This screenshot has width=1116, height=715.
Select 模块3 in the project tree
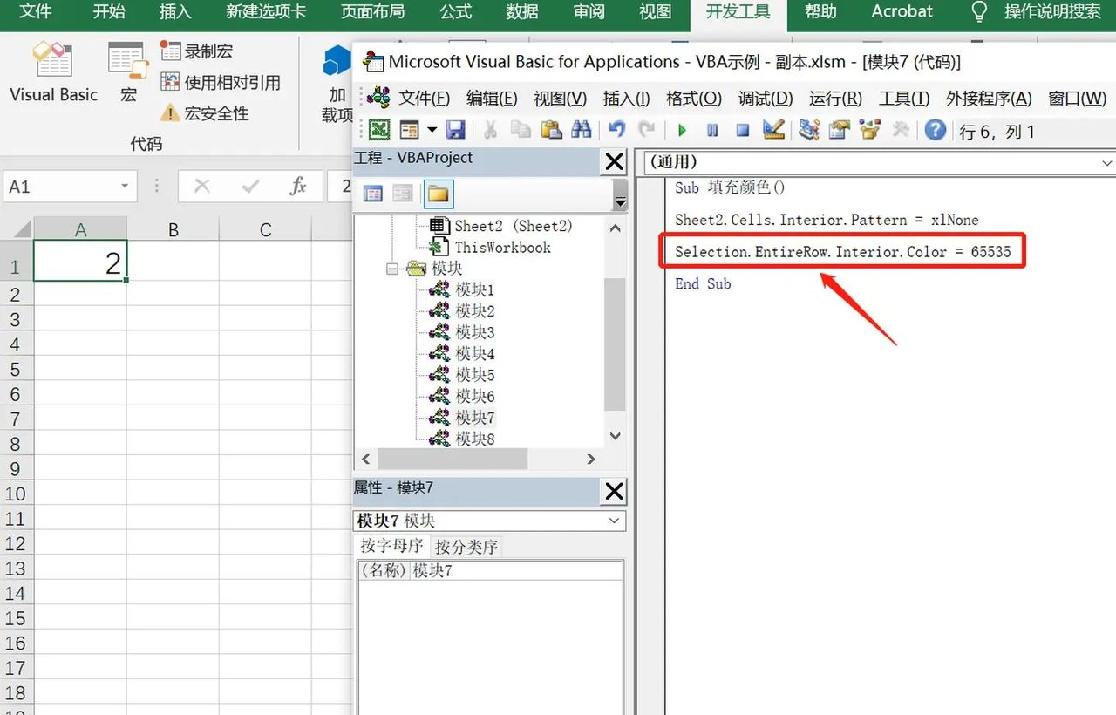[475, 331]
